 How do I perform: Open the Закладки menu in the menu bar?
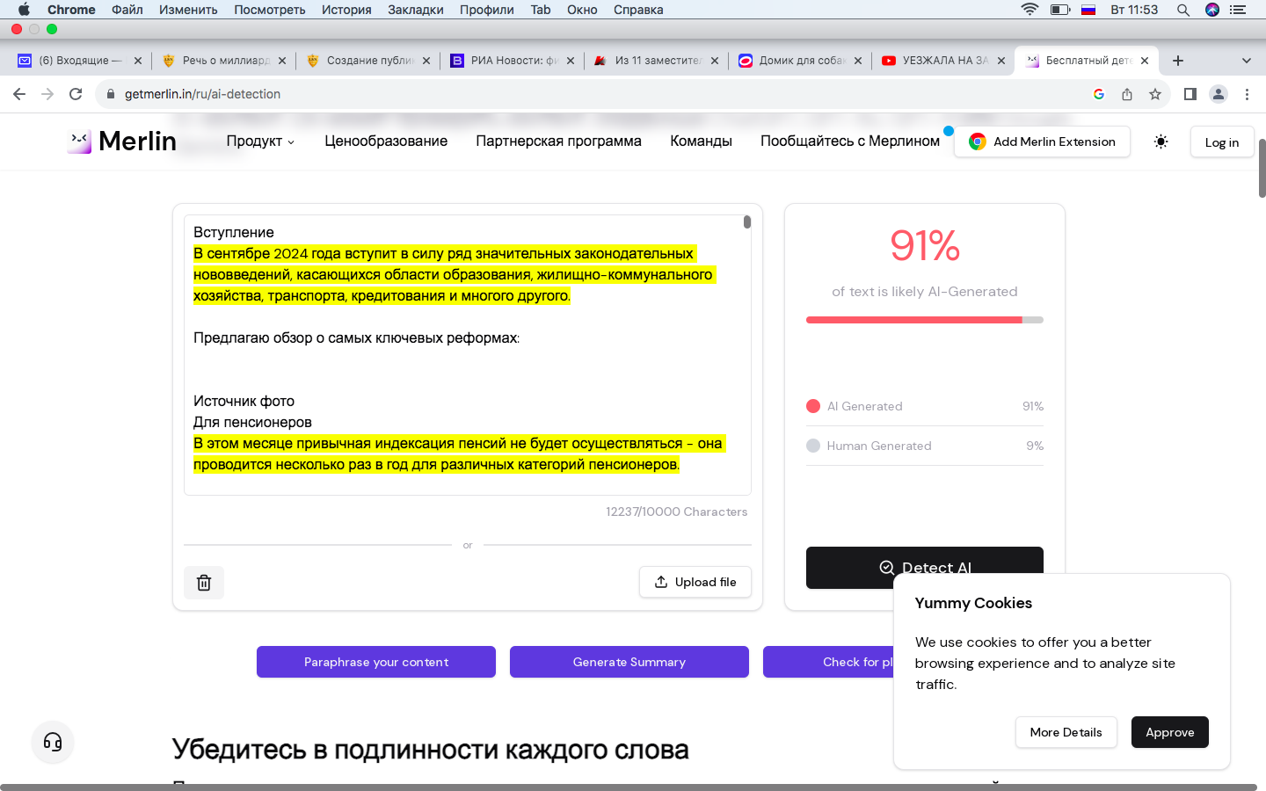pos(415,10)
